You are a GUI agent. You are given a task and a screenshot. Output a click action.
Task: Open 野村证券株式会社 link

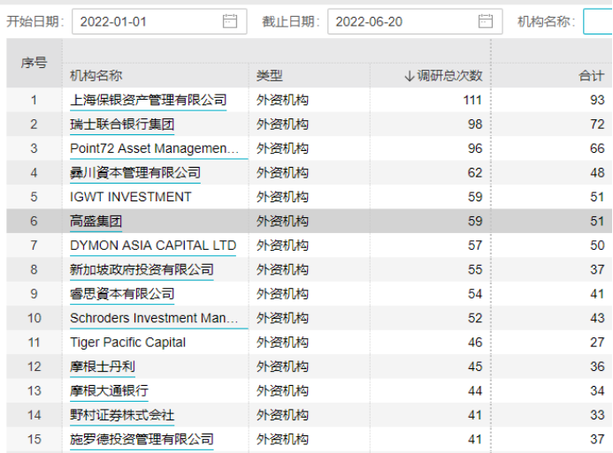point(122,415)
